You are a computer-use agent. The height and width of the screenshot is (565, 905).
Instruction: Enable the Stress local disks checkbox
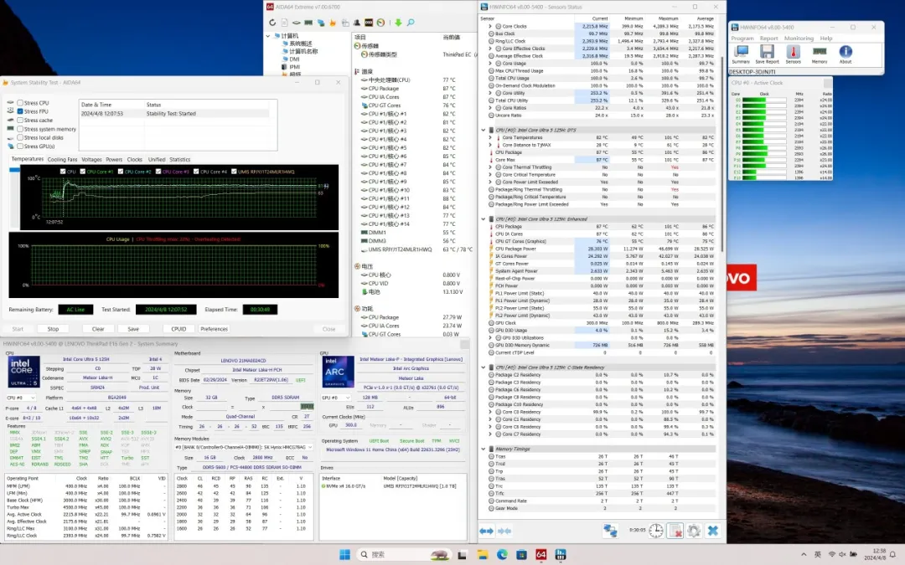[x=20, y=138]
